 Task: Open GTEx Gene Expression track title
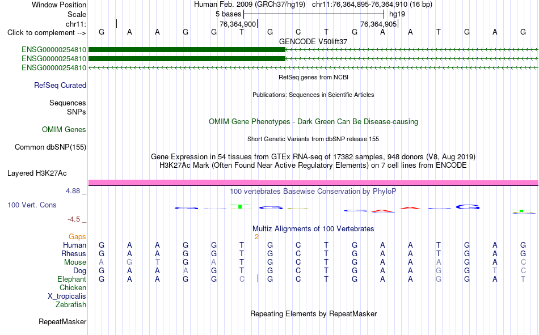coord(313,156)
